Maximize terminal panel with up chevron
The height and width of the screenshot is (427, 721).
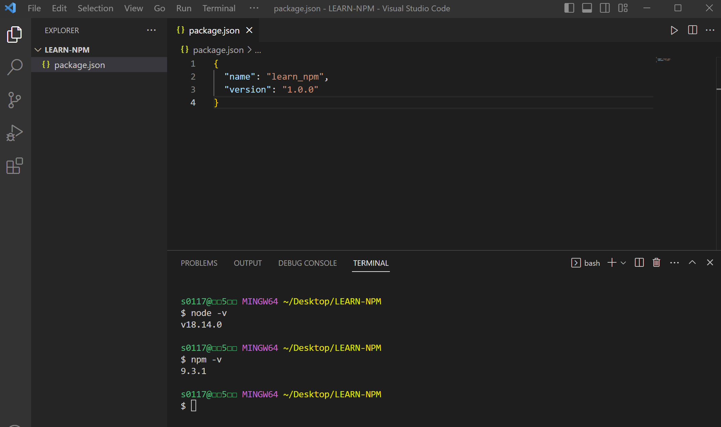[x=692, y=263]
